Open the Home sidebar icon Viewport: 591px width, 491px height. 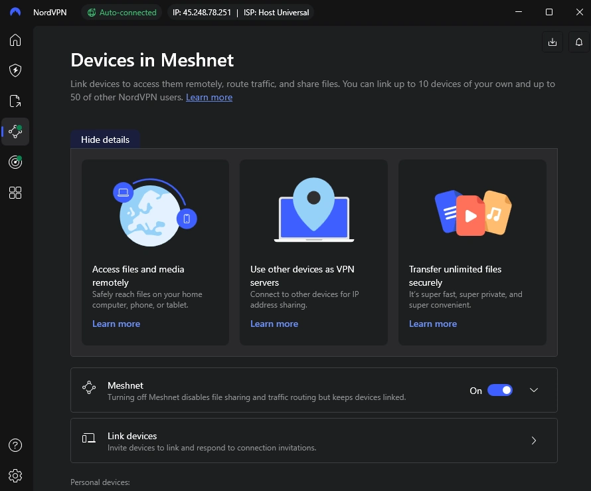15,40
